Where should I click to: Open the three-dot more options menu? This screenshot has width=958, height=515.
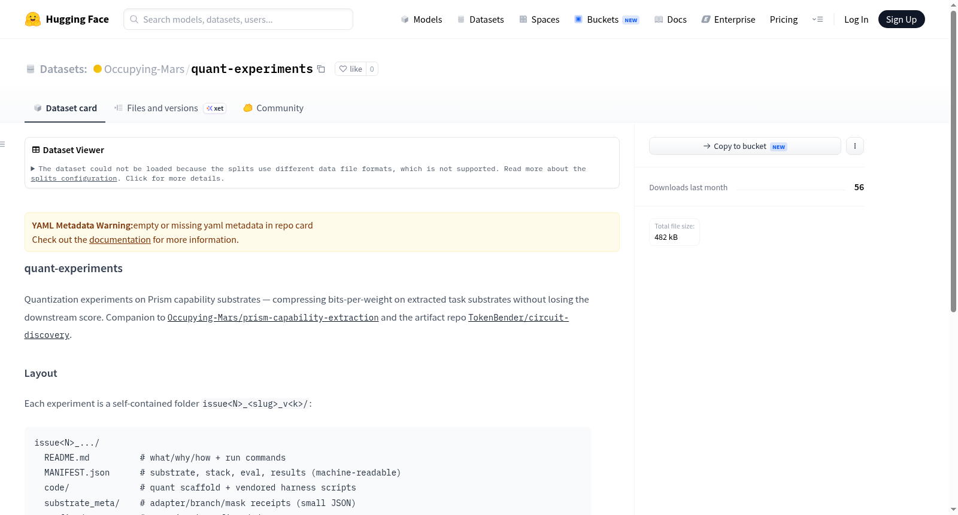click(x=855, y=146)
